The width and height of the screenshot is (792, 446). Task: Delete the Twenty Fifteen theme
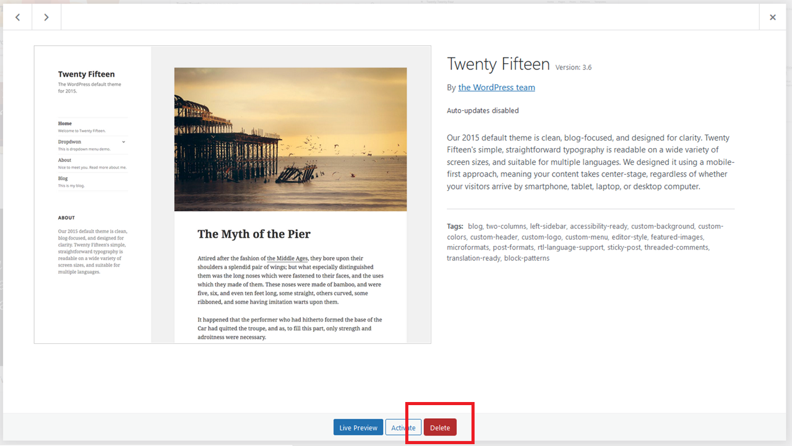point(440,427)
